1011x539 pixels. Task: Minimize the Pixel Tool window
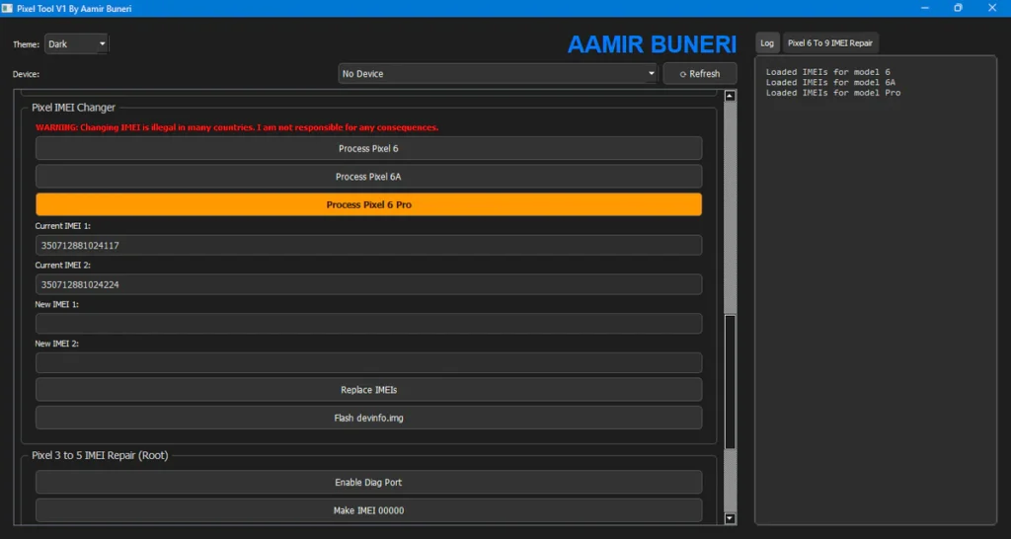click(x=925, y=8)
